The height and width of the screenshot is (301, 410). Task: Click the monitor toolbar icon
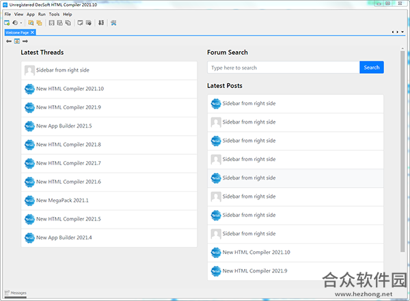pyautogui.click(x=80, y=23)
